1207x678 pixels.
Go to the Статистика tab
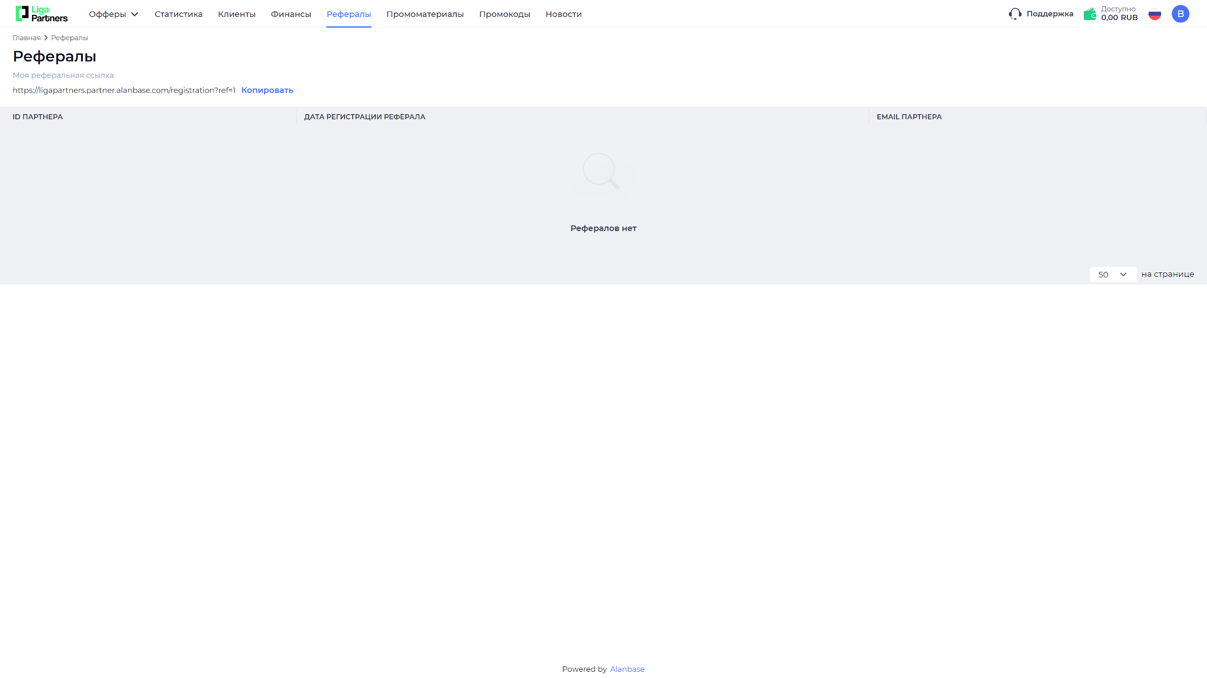pos(178,14)
